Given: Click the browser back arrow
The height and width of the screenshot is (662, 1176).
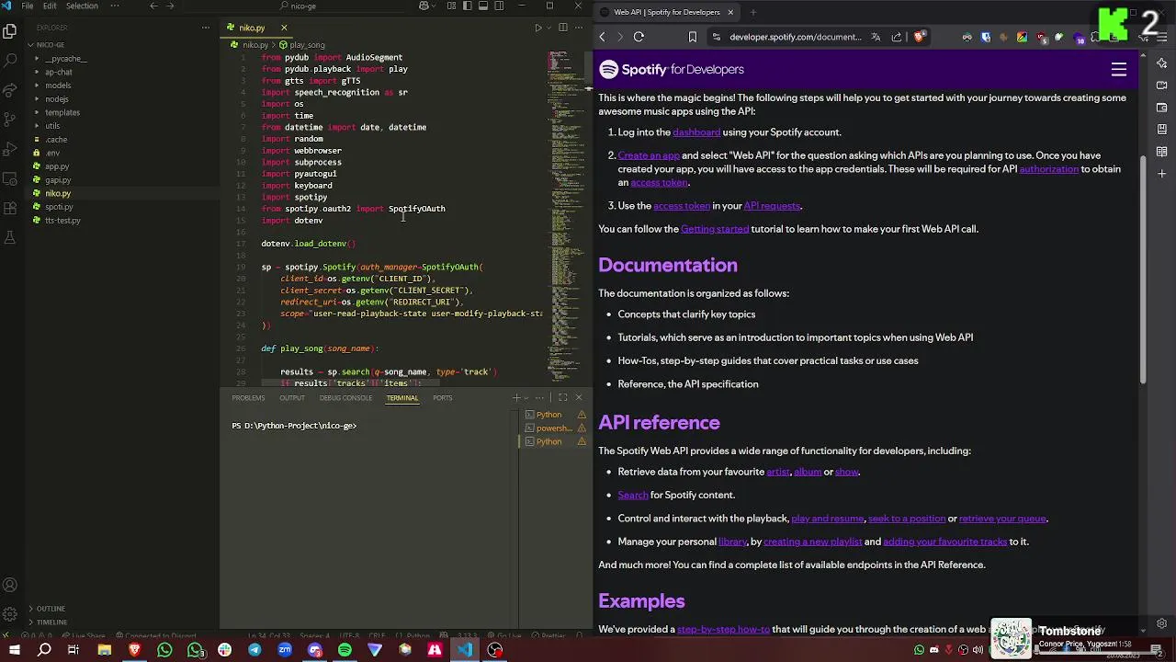Looking at the screenshot, I should tap(602, 37).
